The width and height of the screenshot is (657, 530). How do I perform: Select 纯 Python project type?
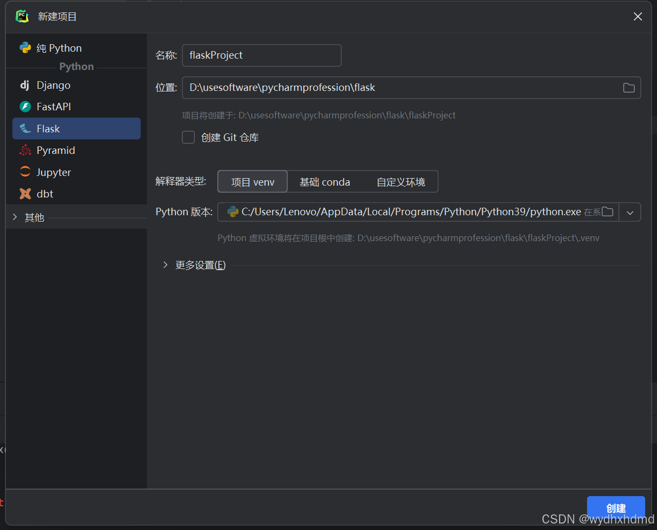pyautogui.click(x=76, y=48)
